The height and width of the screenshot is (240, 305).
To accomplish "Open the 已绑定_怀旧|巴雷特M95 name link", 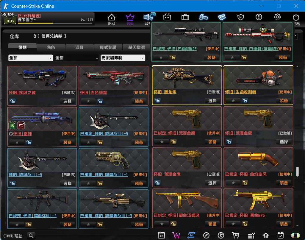I will click(175, 49).
